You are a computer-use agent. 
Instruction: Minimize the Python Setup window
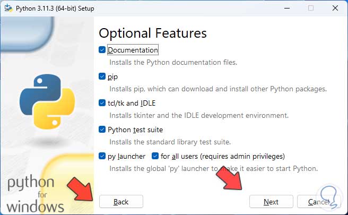(286, 8)
